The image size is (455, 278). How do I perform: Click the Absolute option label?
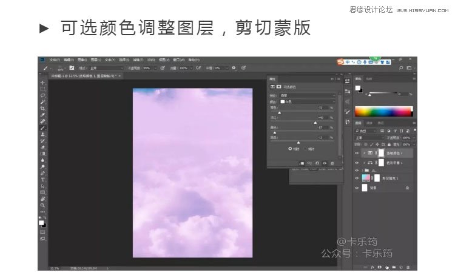pos(312,148)
